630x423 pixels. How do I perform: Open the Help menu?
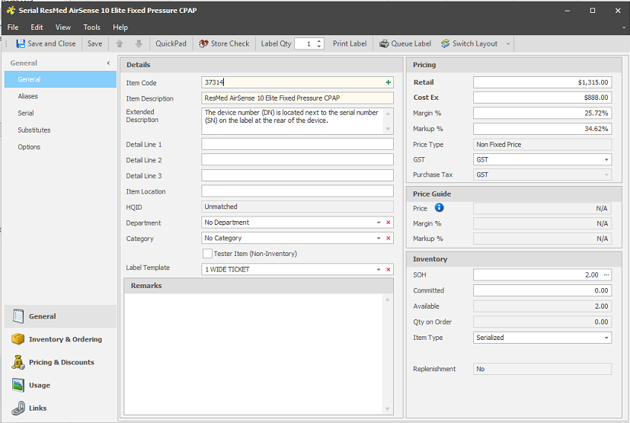coord(120,27)
